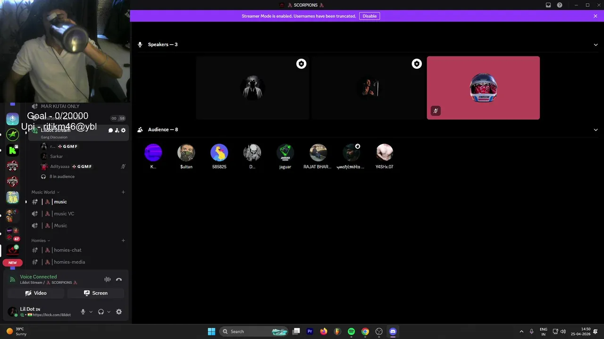
Task: Disable Streamer Mode
Action: coord(369,16)
